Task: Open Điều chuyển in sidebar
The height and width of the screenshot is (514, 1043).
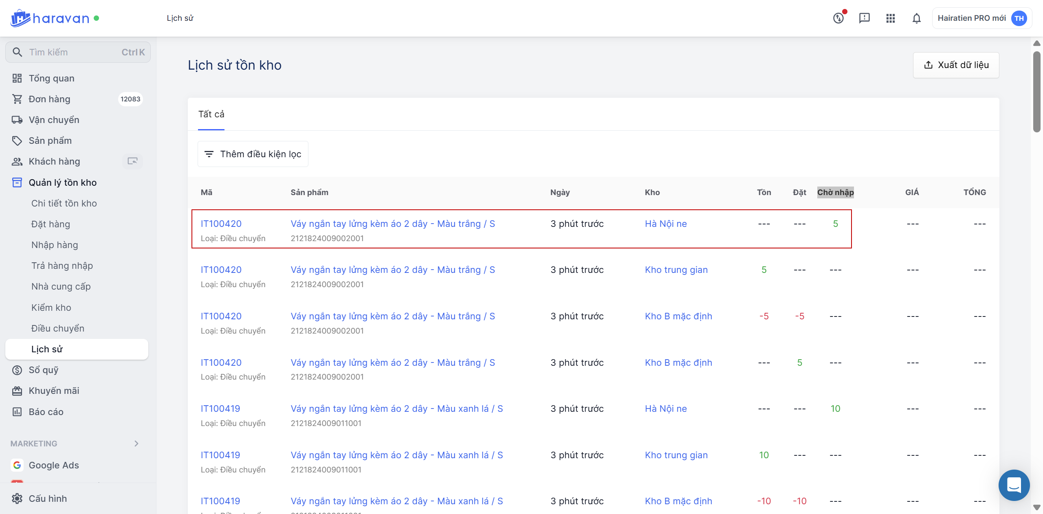Action: point(58,328)
